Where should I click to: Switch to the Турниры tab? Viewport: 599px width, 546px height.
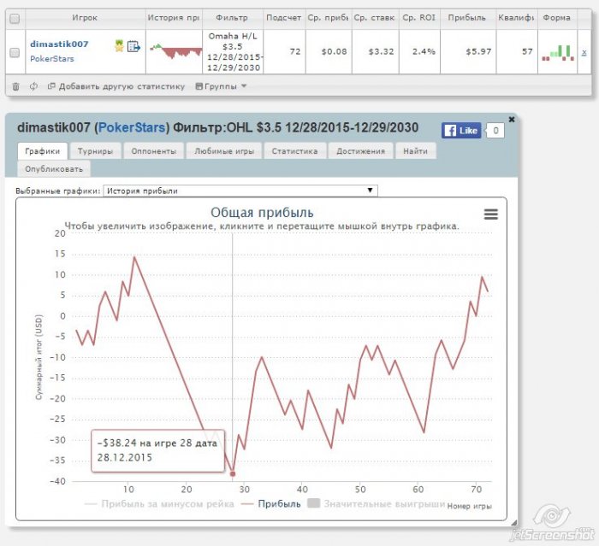click(x=96, y=151)
